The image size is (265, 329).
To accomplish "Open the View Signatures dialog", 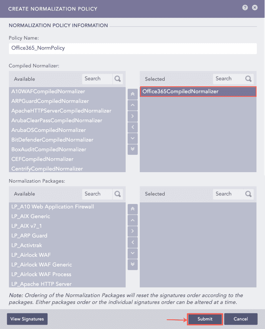I will pyautogui.click(x=27, y=319).
